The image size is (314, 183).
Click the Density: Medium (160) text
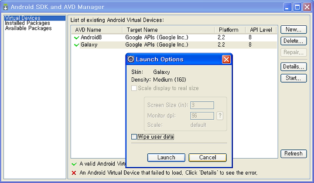pyautogui.click(x=159, y=79)
